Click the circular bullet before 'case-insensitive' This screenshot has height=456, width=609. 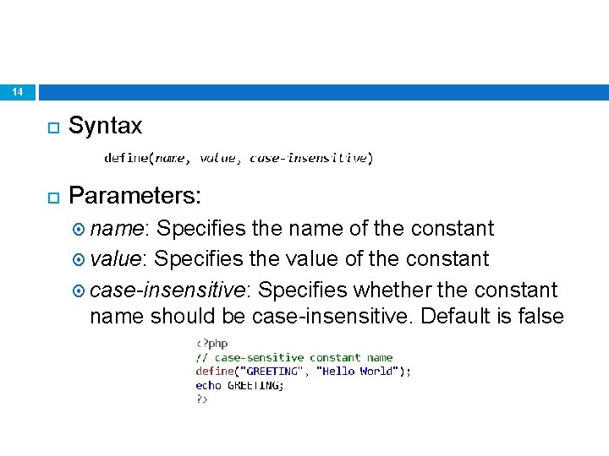[x=79, y=290]
